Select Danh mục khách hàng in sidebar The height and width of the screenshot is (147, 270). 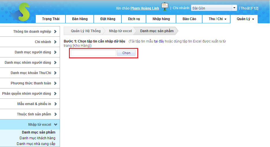37,138
